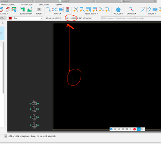Select the green board outline shape tool
This screenshot has width=161, height=146.
coord(23,9)
